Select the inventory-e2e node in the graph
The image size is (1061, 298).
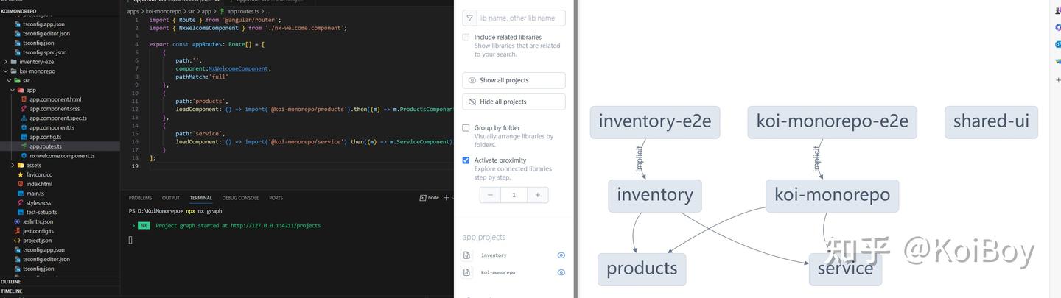(654, 122)
